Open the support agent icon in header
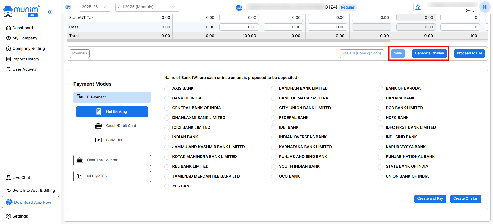The width and height of the screenshot is (493, 224). [418, 7]
